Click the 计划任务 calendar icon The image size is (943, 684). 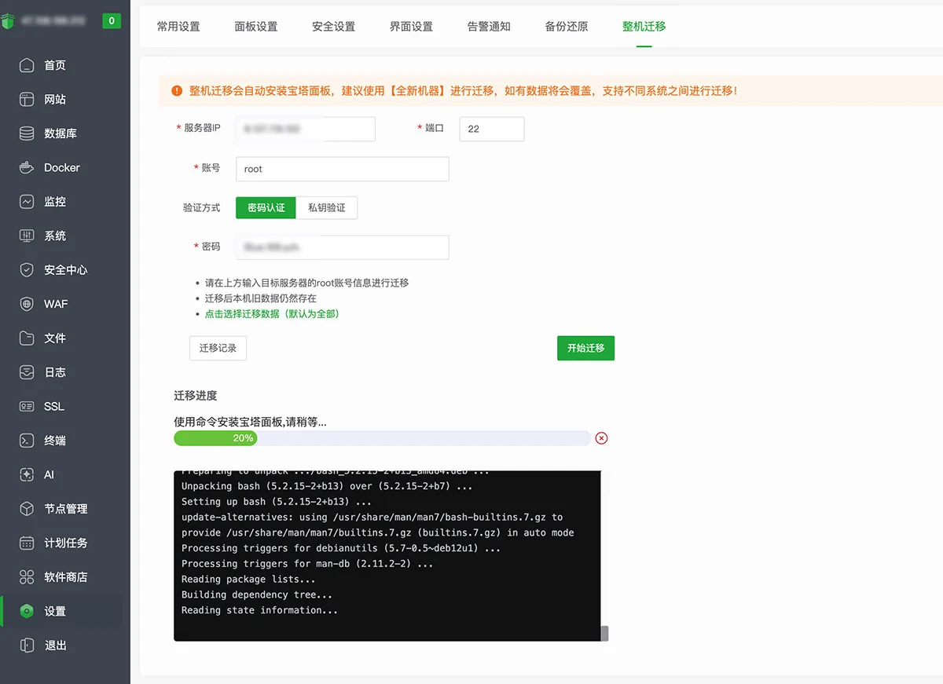[x=27, y=543]
